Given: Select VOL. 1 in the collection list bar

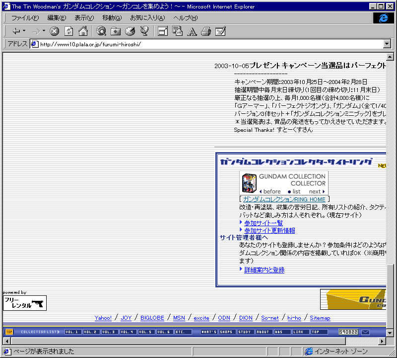Looking at the screenshot, I should (x=73, y=332).
